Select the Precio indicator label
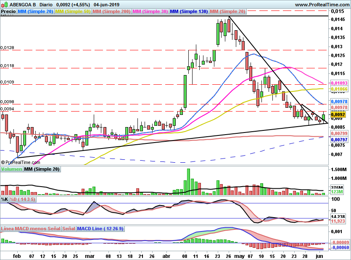Screen dimensions: 351x260 click(8, 11)
